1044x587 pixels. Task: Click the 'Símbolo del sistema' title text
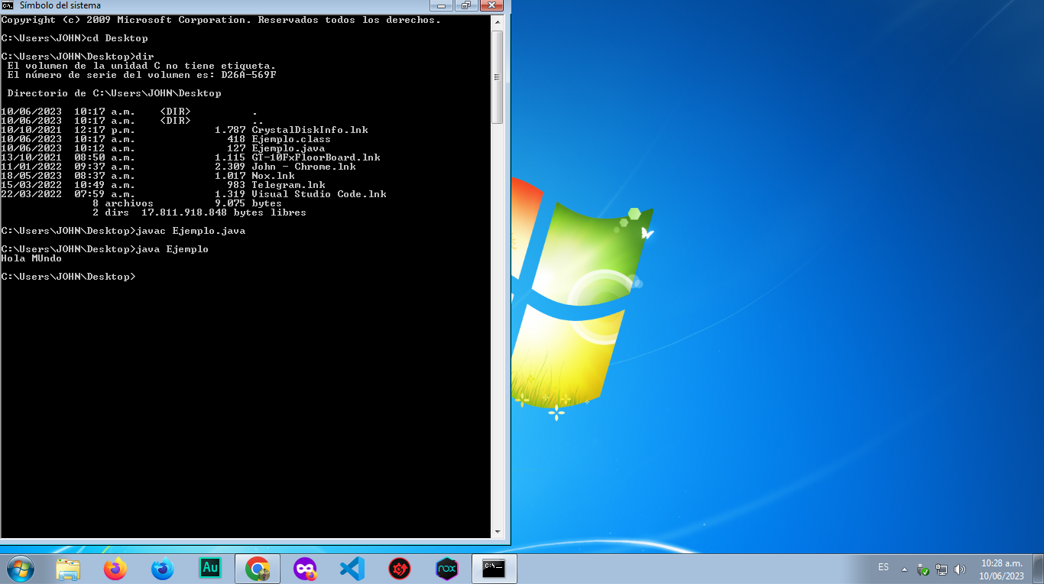60,5
